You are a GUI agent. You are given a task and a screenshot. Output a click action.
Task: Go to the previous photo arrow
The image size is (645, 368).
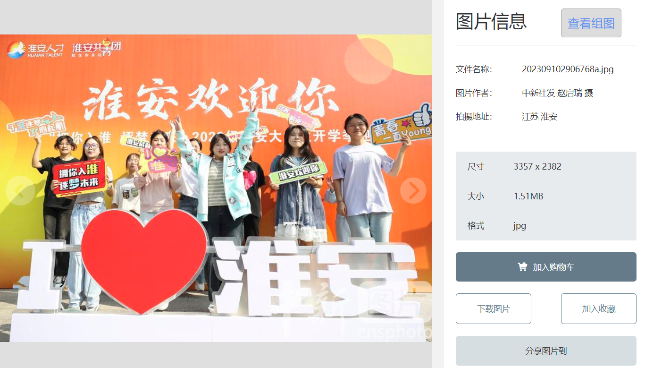pyautogui.click(x=19, y=190)
